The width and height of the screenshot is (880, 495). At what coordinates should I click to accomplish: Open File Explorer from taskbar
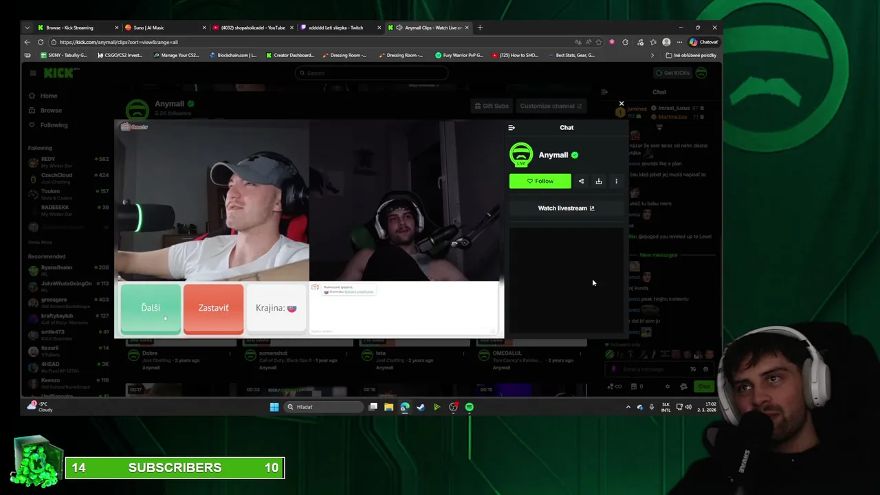coord(388,407)
